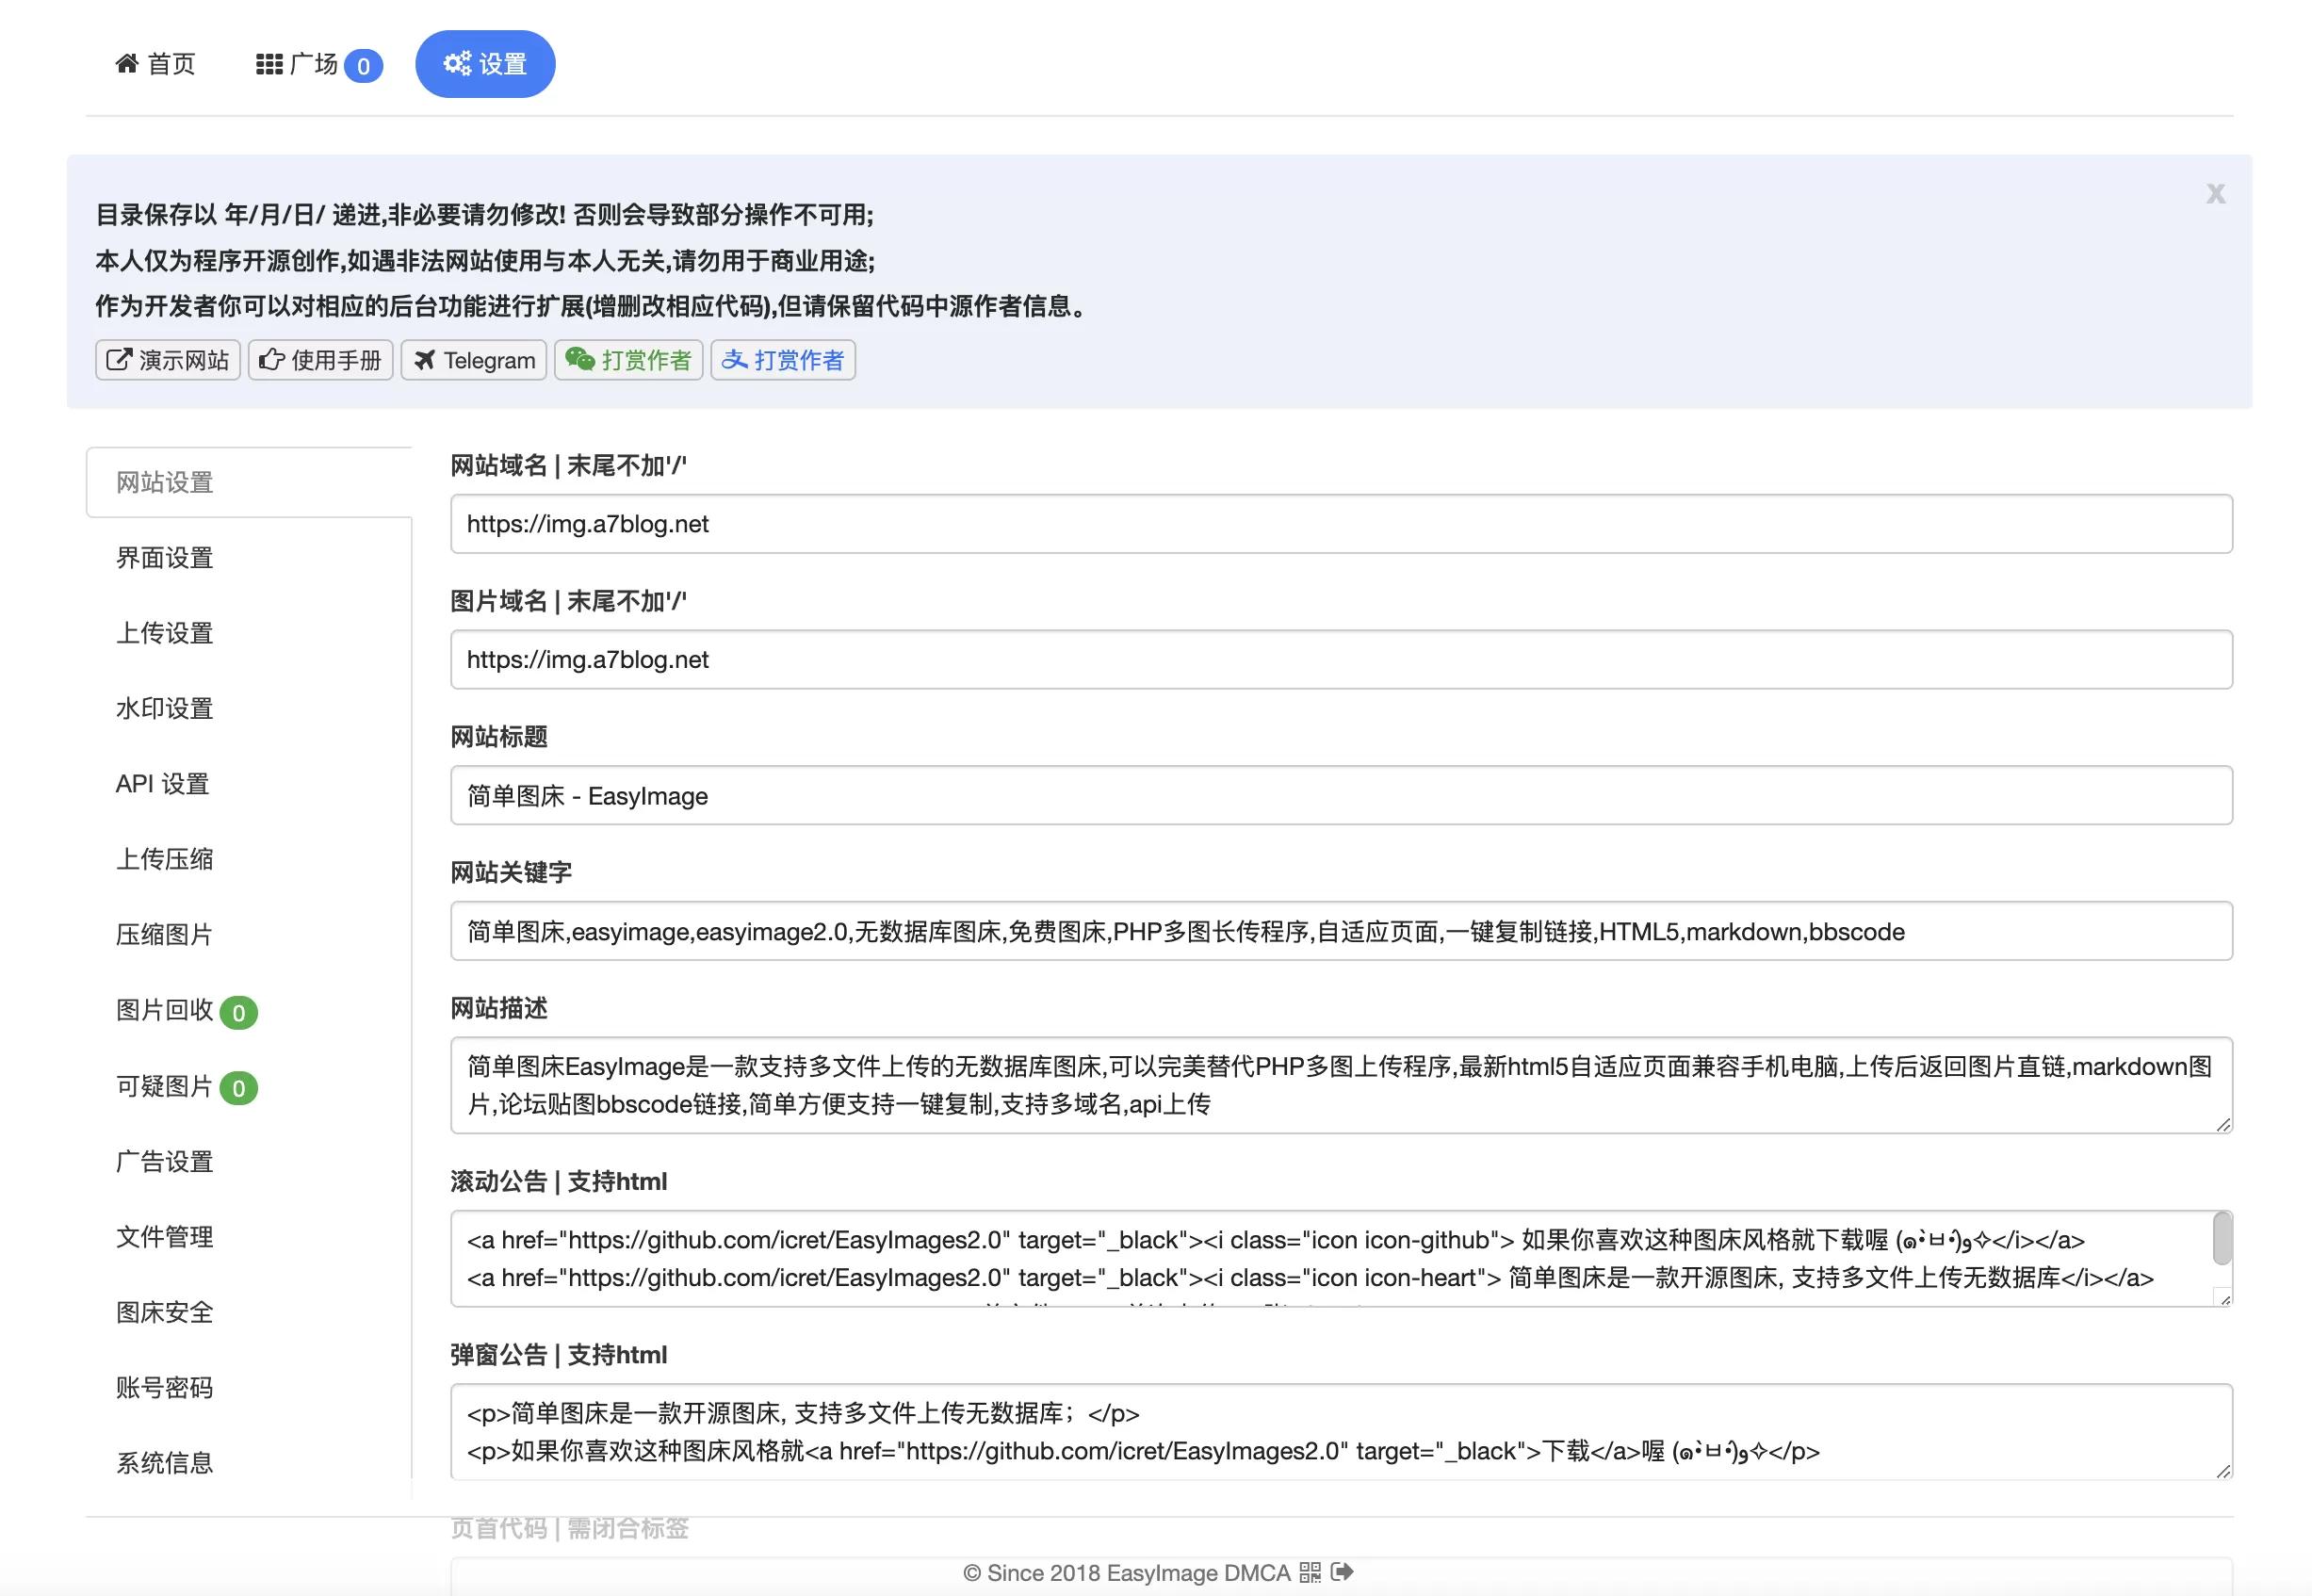Click the QR code icon in footer
The height and width of the screenshot is (1596, 2312).
tap(1310, 1573)
